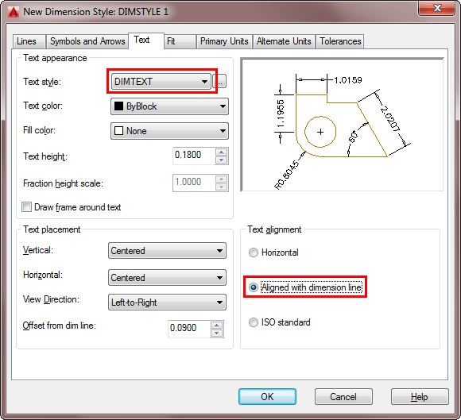Increase Offset from dim line value
461x420 pixels.
(x=217, y=325)
